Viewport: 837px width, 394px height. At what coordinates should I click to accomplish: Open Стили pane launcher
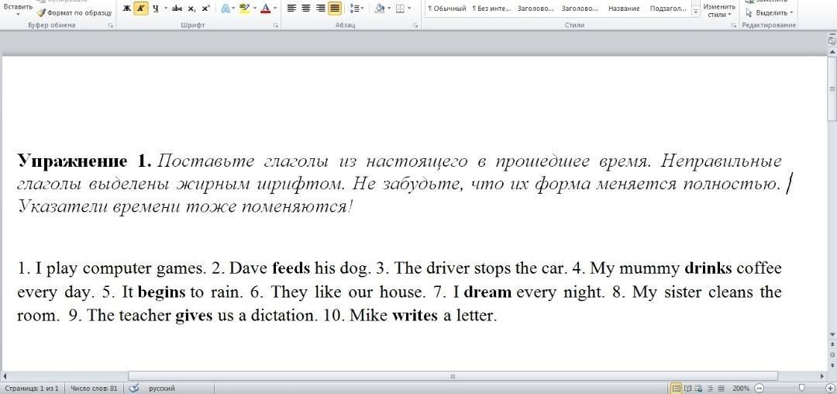click(734, 26)
